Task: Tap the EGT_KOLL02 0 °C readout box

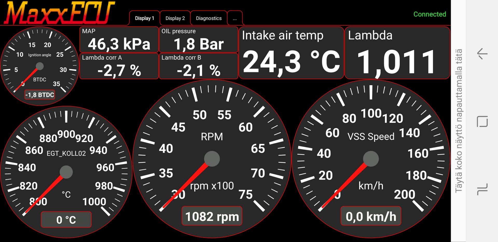Action: pyautogui.click(x=66, y=220)
